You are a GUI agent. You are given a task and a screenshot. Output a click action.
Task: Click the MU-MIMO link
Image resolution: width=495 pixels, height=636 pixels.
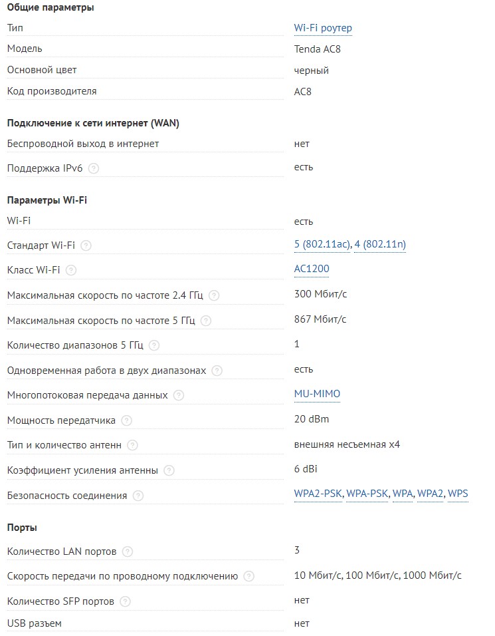point(317,394)
